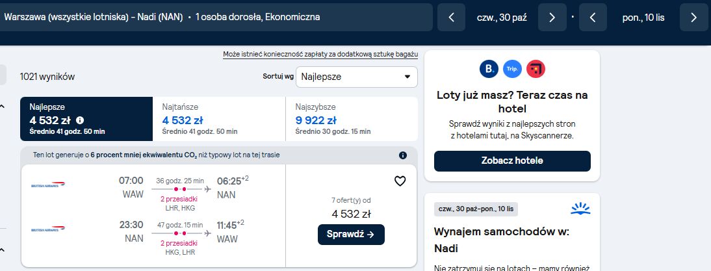711x271 pixels.
Task: Click the Trip.com logo icon
Action: [512, 69]
